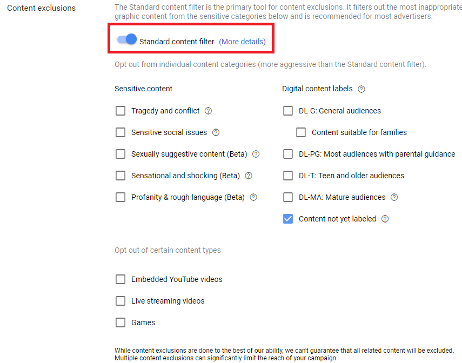Enable the Embedded YouTube videos exclusion
The height and width of the screenshot is (363, 462).
tap(120, 279)
